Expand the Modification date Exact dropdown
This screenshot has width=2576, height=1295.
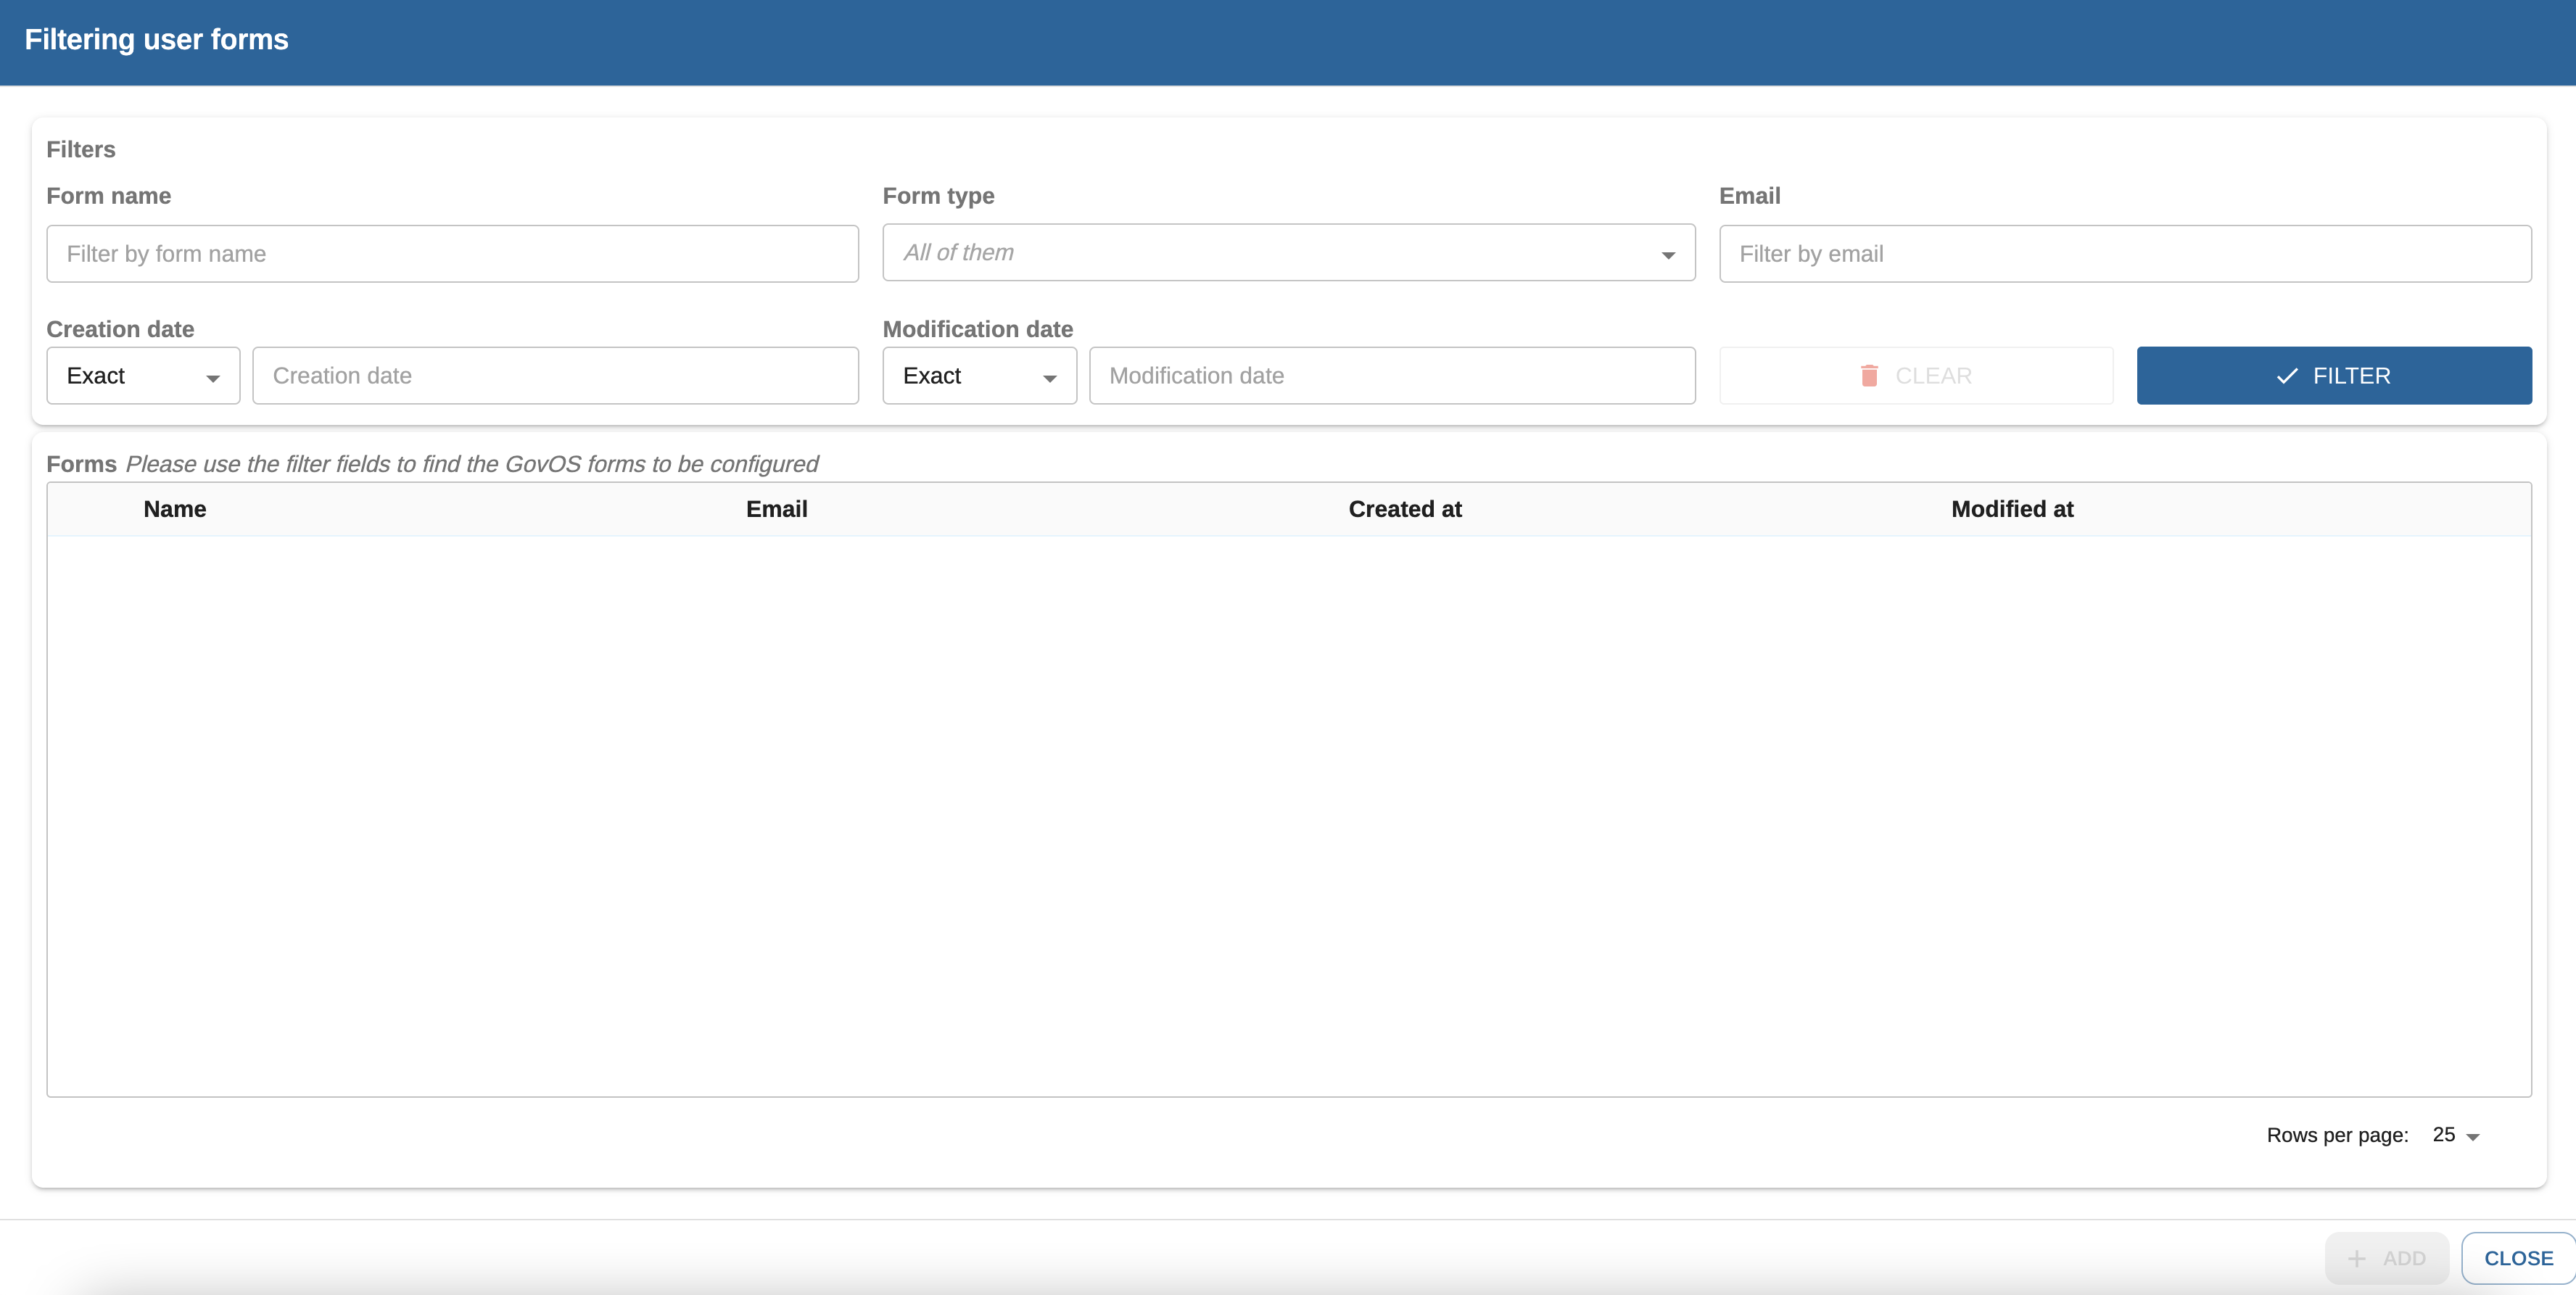point(978,376)
